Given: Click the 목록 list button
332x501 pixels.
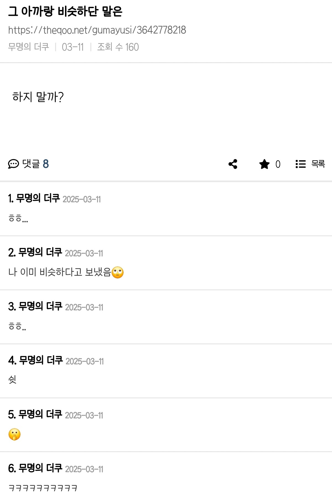Looking at the screenshot, I should [318, 164].
